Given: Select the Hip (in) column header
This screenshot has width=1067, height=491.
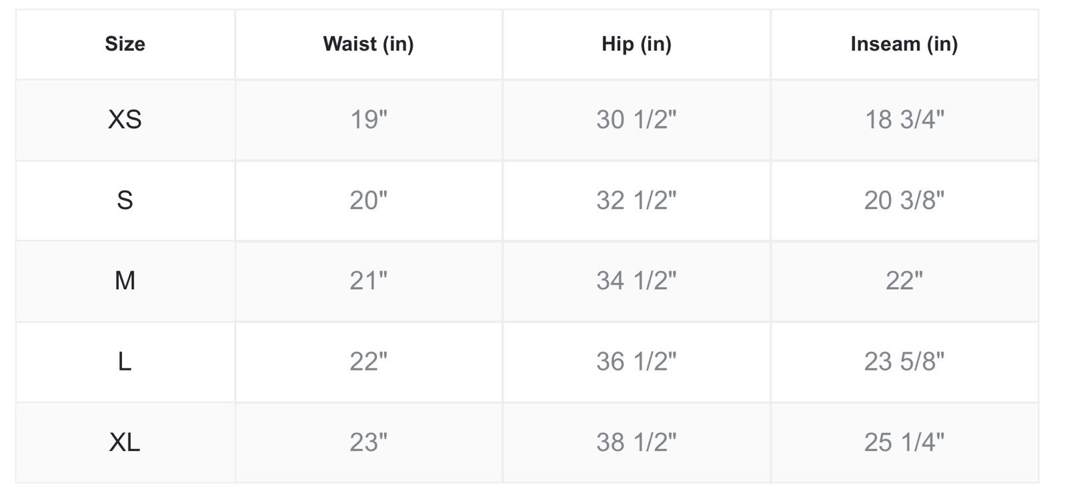Looking at the screenshot, I should click(x=636, y=44).
